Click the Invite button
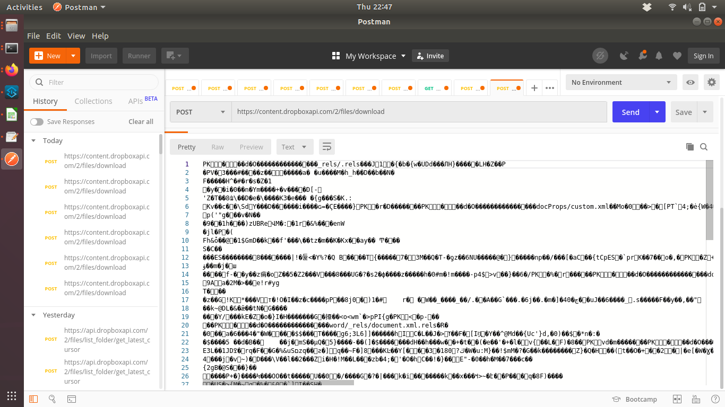 (x=430, y=56)
